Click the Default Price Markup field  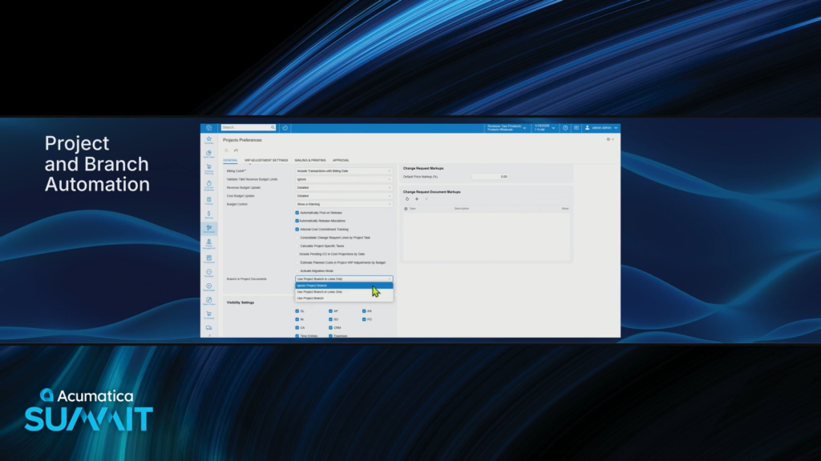490,176
